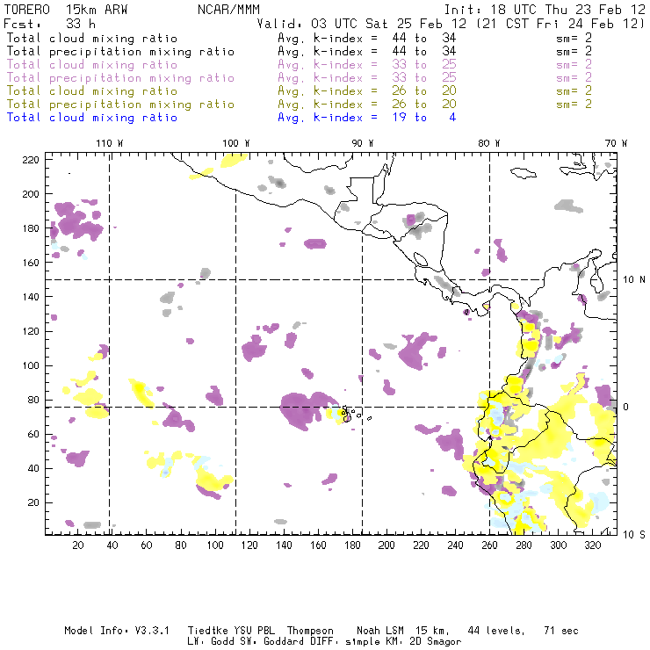Click the '100 W' longitude label
The width and height of the screenshot is (650, 650).
pyautogui.click(x=236, y=143)
